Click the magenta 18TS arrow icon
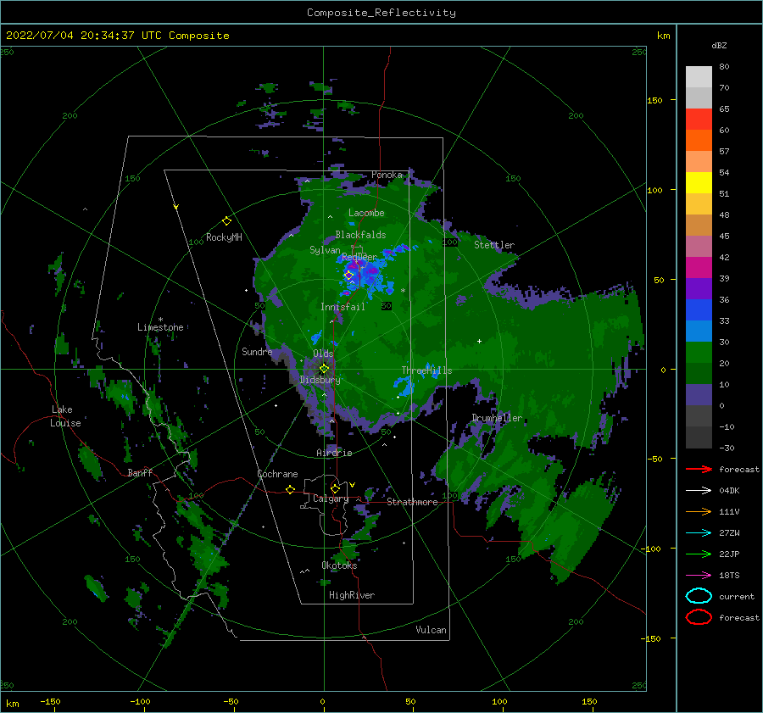Image resolution: width=763 pixels, height=713 pixels. coord(699,576)
